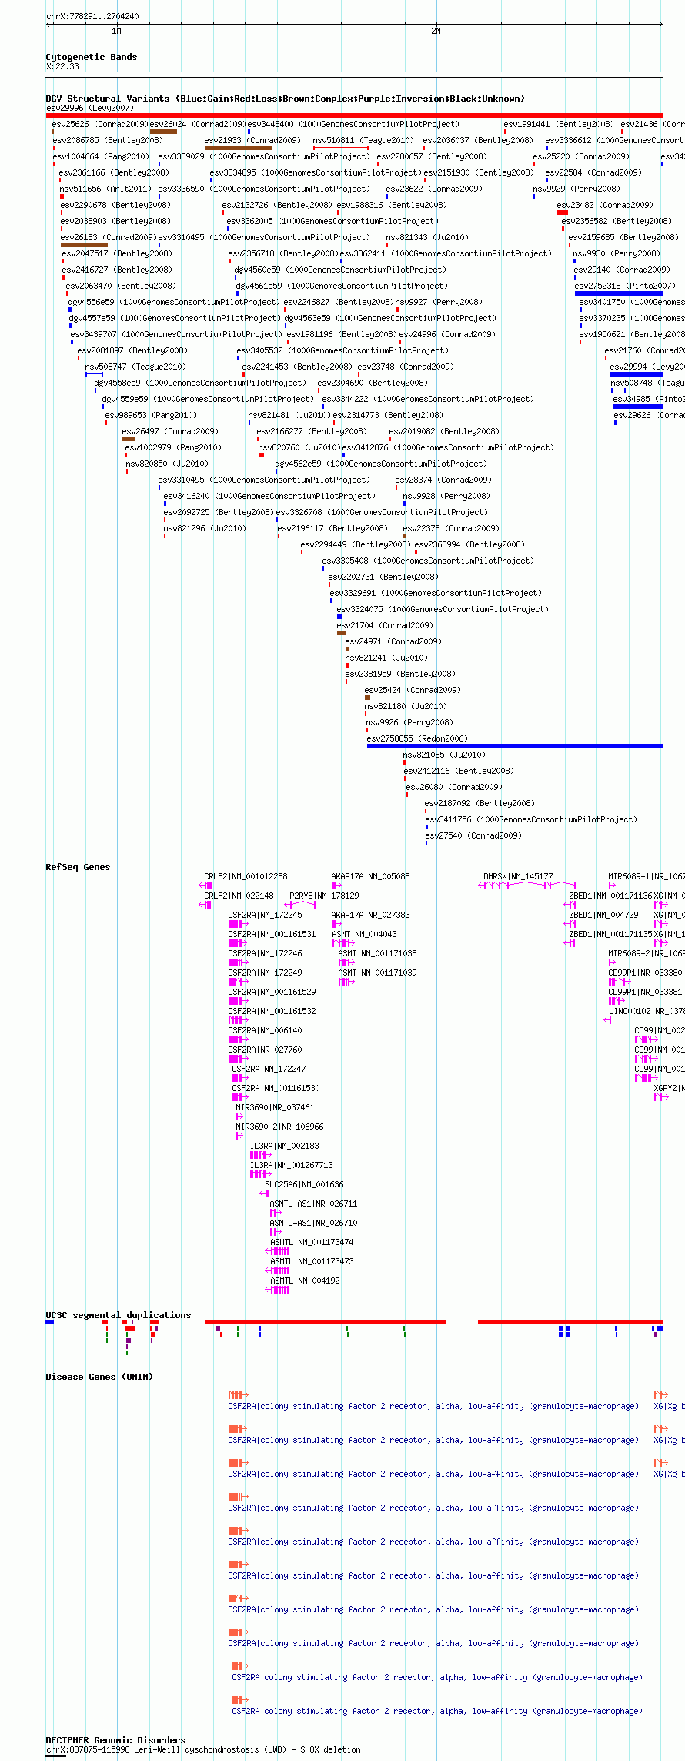Select esv23482 (Conrad2009) red loss variant
The height and width of the screenshot is (1761, 685).
point(563,213)
